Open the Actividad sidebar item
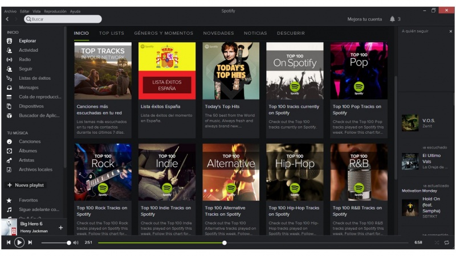This screenshot has width=456, height=256. click(28, 50)
